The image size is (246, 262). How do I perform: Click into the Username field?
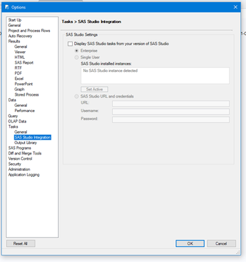click(171, 111)
